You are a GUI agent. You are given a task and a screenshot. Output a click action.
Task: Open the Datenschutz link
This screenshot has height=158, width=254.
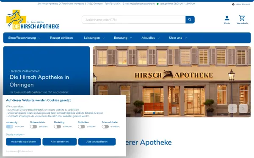(26, 151)
